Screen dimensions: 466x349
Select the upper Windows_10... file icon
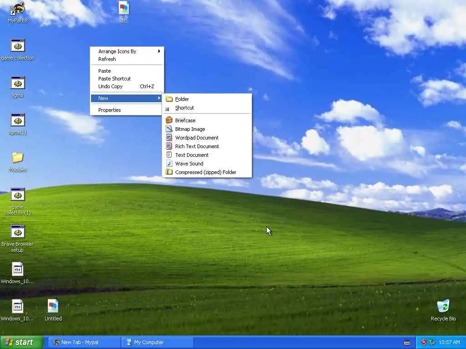(18, 269)
